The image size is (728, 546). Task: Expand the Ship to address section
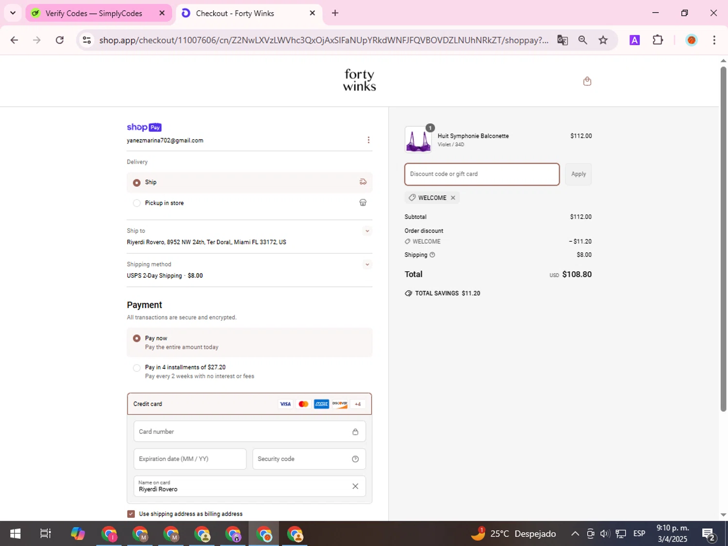tap(367, 231)
